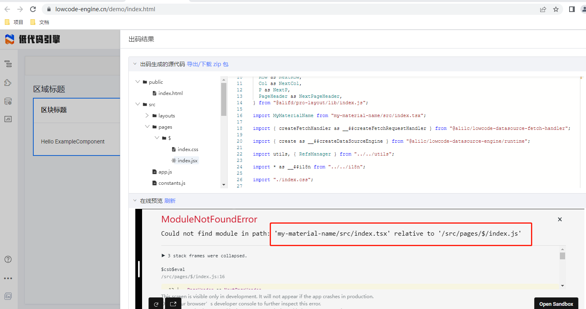Collapse the public folder
Screen dimensions: 586x309
tap(138, 82)
